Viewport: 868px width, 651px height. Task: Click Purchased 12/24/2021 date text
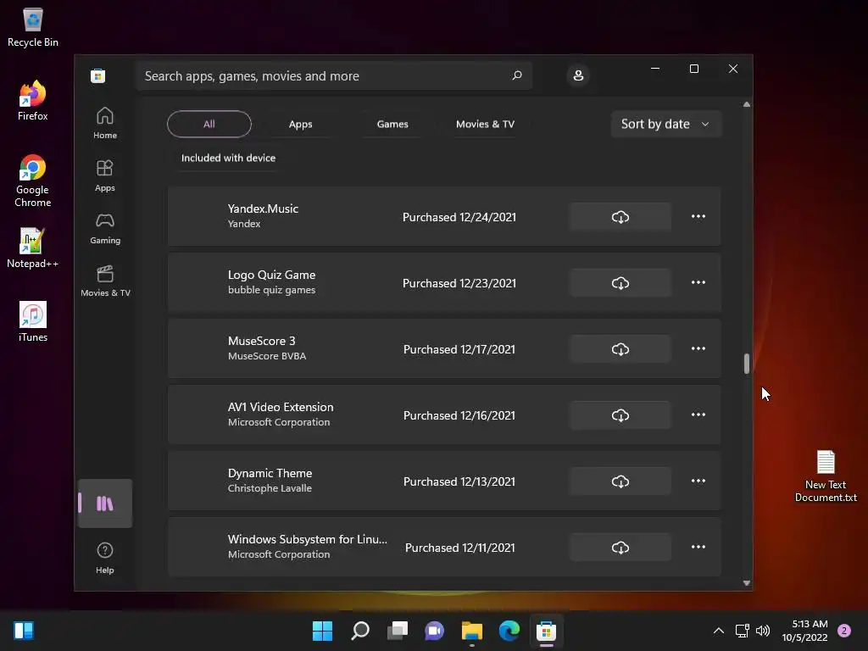[x=459, y=217]
